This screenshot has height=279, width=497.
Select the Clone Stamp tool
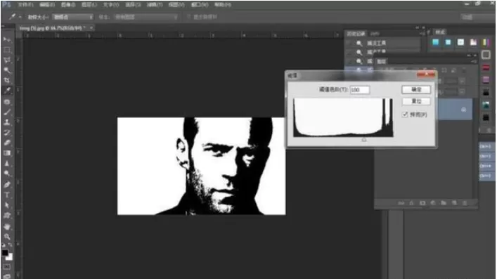(x=6, y=122)
